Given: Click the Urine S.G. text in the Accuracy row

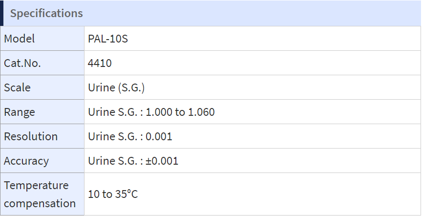Looking at the screenshot, I should click(x=113, y=161).
